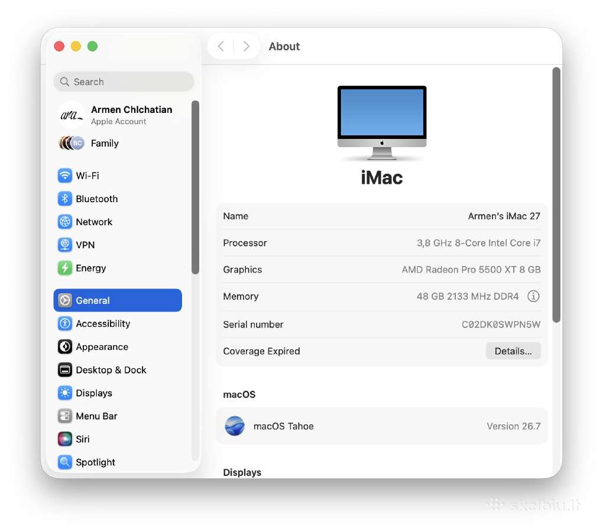This screenshot has width=603, height=532.
Task: Select Menu Bar label in sidebar
Action: coord(96,416)
